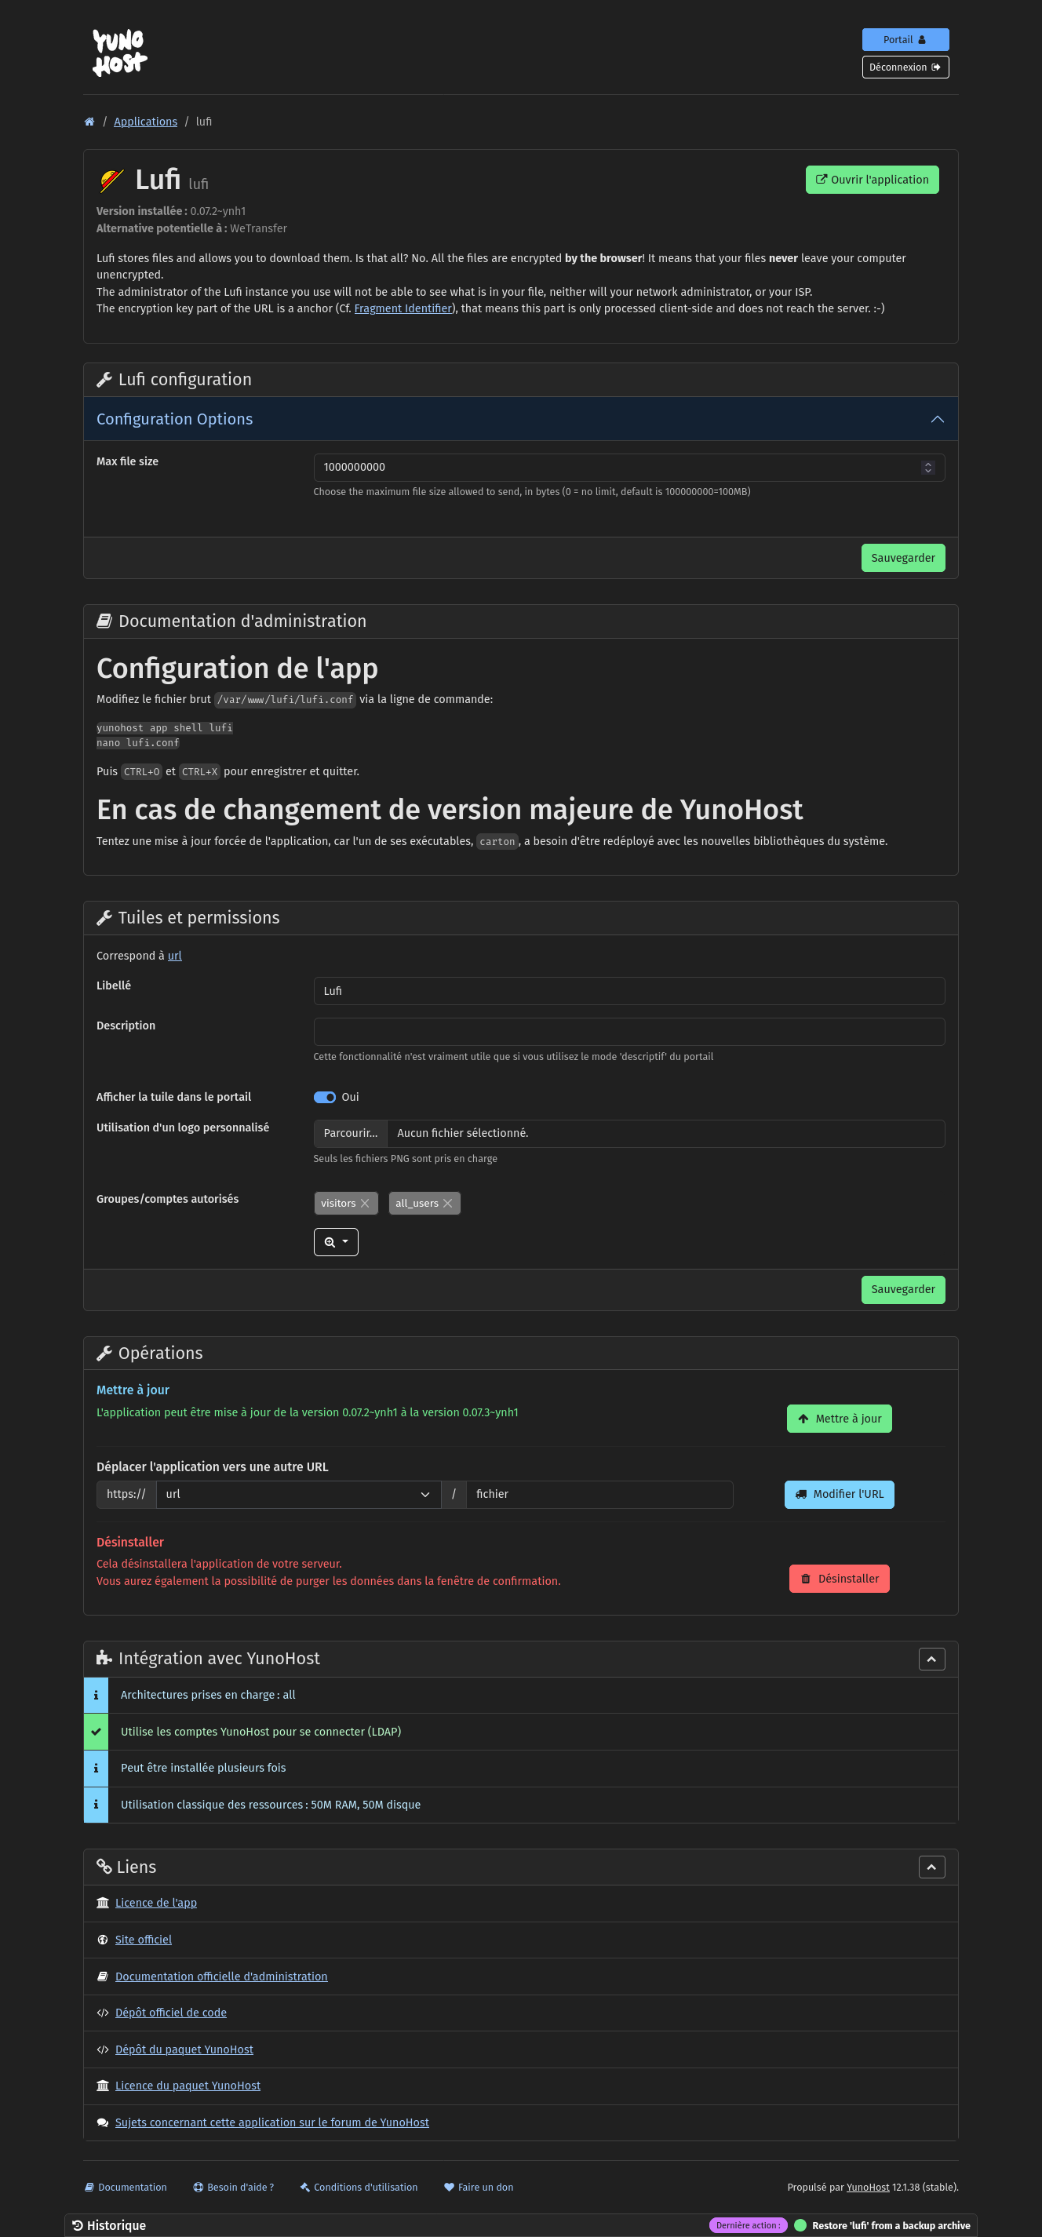Adjust the Max file size stepper
The height and width of the screenshot is (2237, 1042).
(x=927, y=467)
